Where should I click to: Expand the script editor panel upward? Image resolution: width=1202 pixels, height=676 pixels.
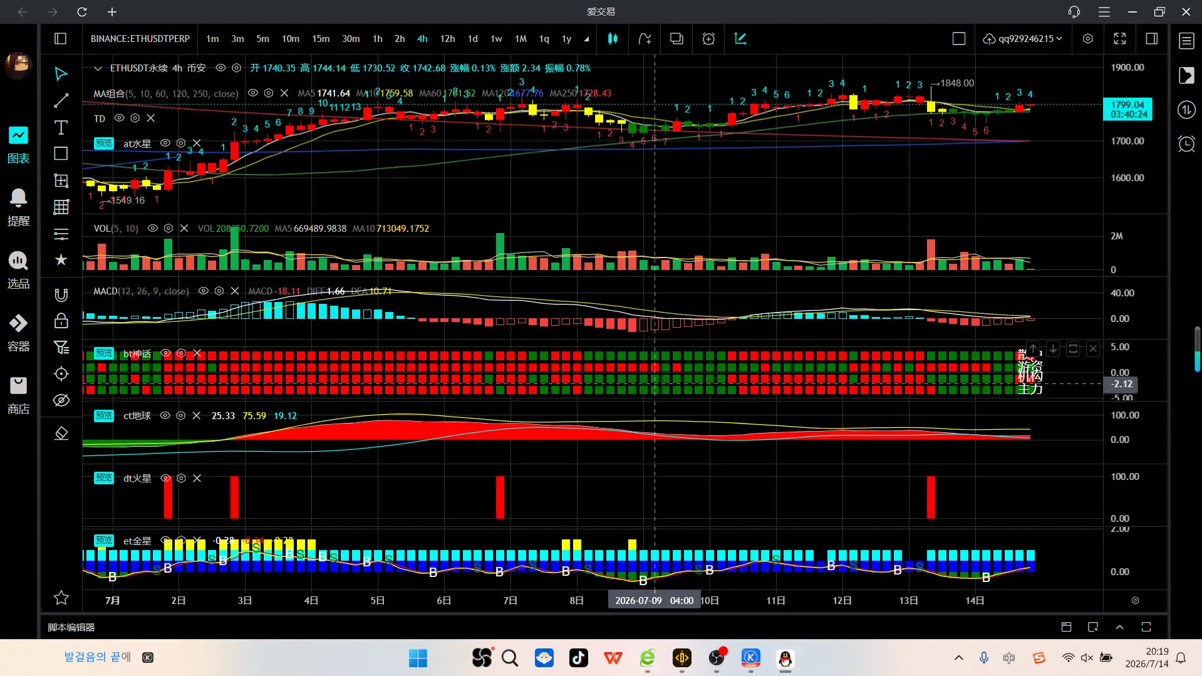(x=1119, y=627)
